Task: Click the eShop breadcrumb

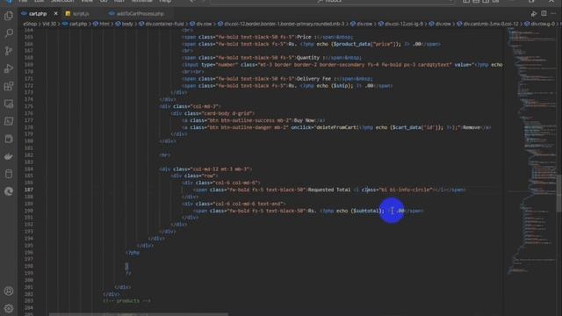Action: pyautogui.click(x=30, y=24)
